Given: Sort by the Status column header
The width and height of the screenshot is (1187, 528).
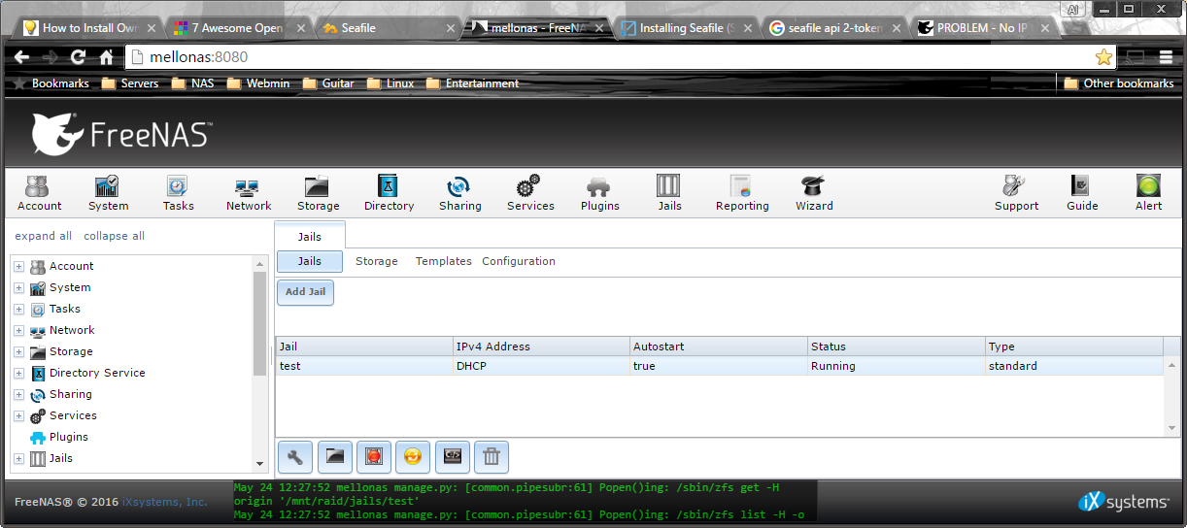Looking at the screenshot, I should 897,346.
